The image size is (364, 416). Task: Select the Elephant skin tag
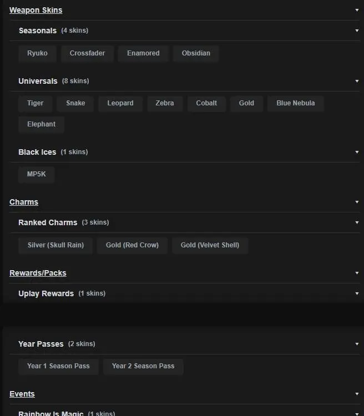pos(41,124)
